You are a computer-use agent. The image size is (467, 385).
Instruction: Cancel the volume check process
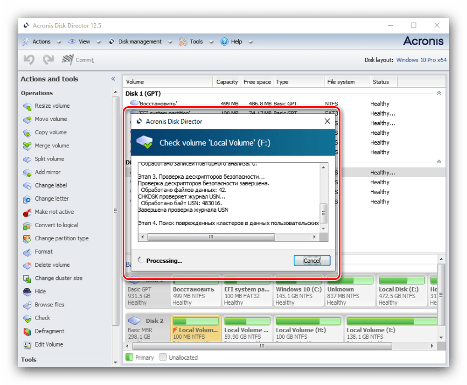pos(311,261)
